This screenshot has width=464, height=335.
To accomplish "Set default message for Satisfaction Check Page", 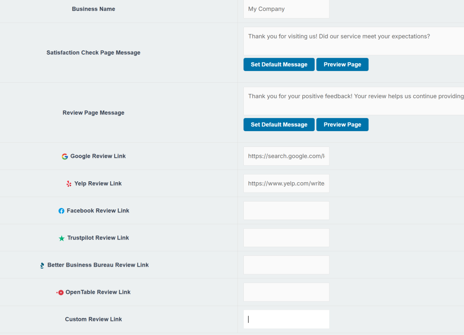I will pyautogui.click(x=279, y=64).
